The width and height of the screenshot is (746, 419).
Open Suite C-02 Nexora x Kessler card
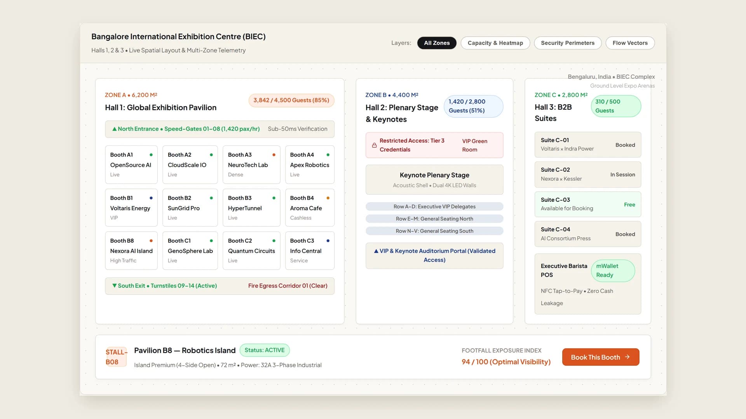pos(587,174)
